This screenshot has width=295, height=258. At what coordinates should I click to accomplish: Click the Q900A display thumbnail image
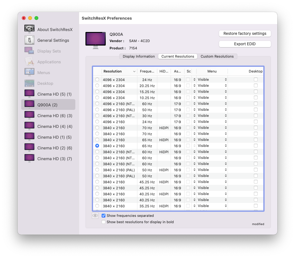click(x=96, y=40)
